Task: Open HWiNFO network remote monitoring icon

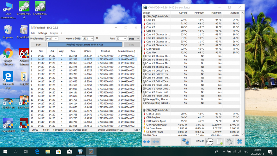Action: [x=185, y=141]
